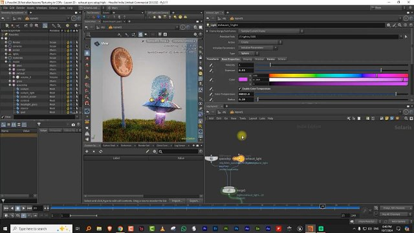The height and width of the screenshot is (233, 414).
Task: Open Sample Current Frame dropdown
Action: [270, 31]
